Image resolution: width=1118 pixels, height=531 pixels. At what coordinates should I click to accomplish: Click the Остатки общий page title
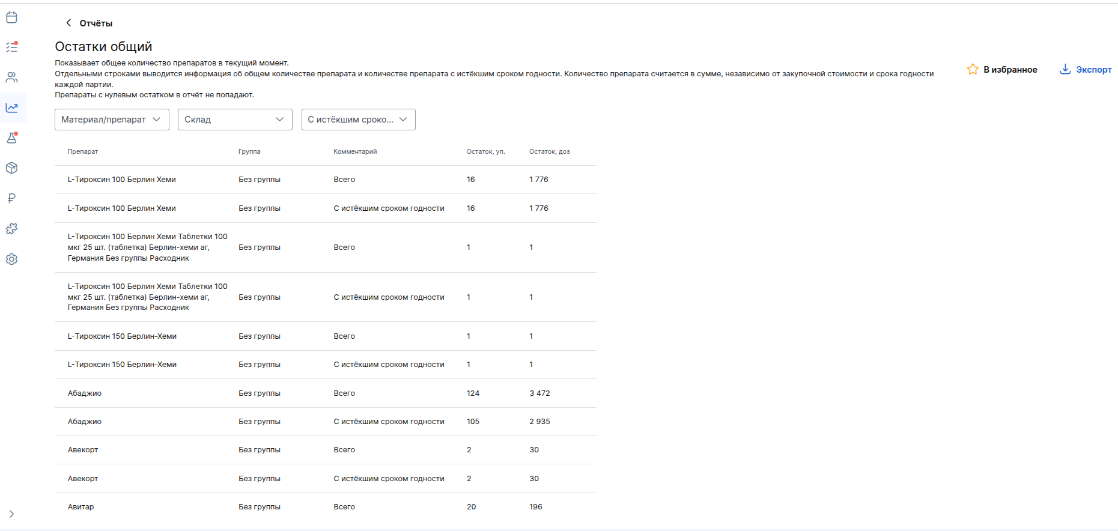(x=103, y=47)
